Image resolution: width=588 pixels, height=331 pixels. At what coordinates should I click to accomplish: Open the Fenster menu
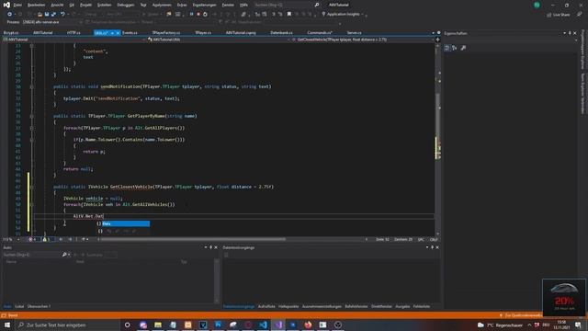coord(228,5)
